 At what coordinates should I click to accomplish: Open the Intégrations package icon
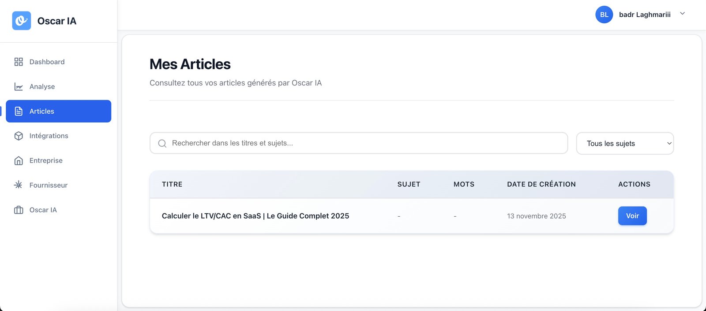19,136
